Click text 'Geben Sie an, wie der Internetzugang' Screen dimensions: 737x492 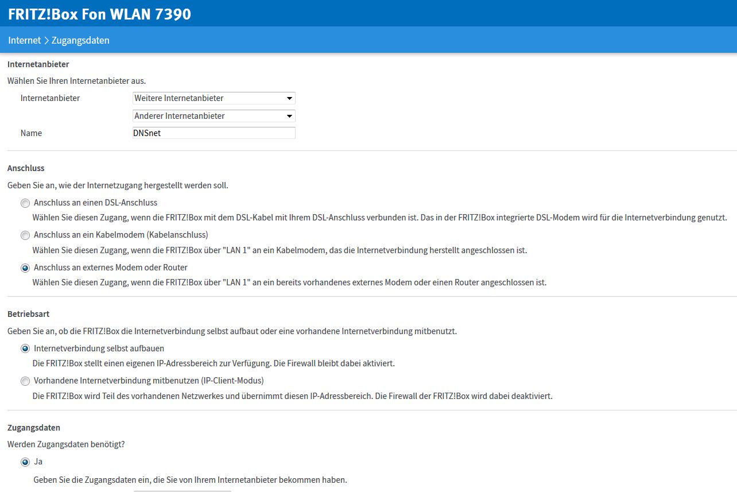point(118,185)
